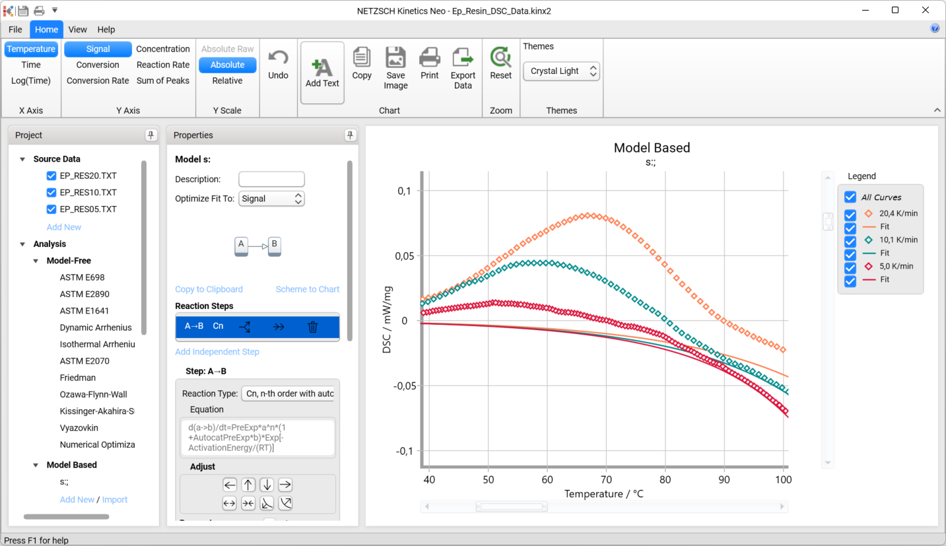Click the Save Image icon
This screenshot has height=546, width=946.
(395, 57)
